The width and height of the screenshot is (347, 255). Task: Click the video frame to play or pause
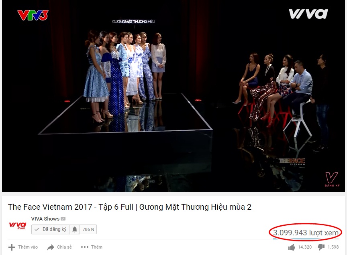(x=173, y=96)
